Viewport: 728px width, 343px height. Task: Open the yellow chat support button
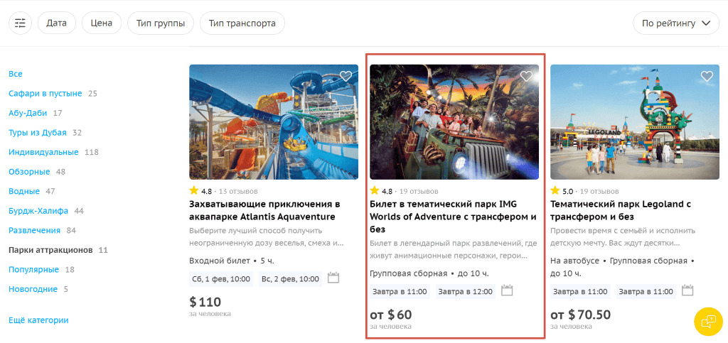709,321
